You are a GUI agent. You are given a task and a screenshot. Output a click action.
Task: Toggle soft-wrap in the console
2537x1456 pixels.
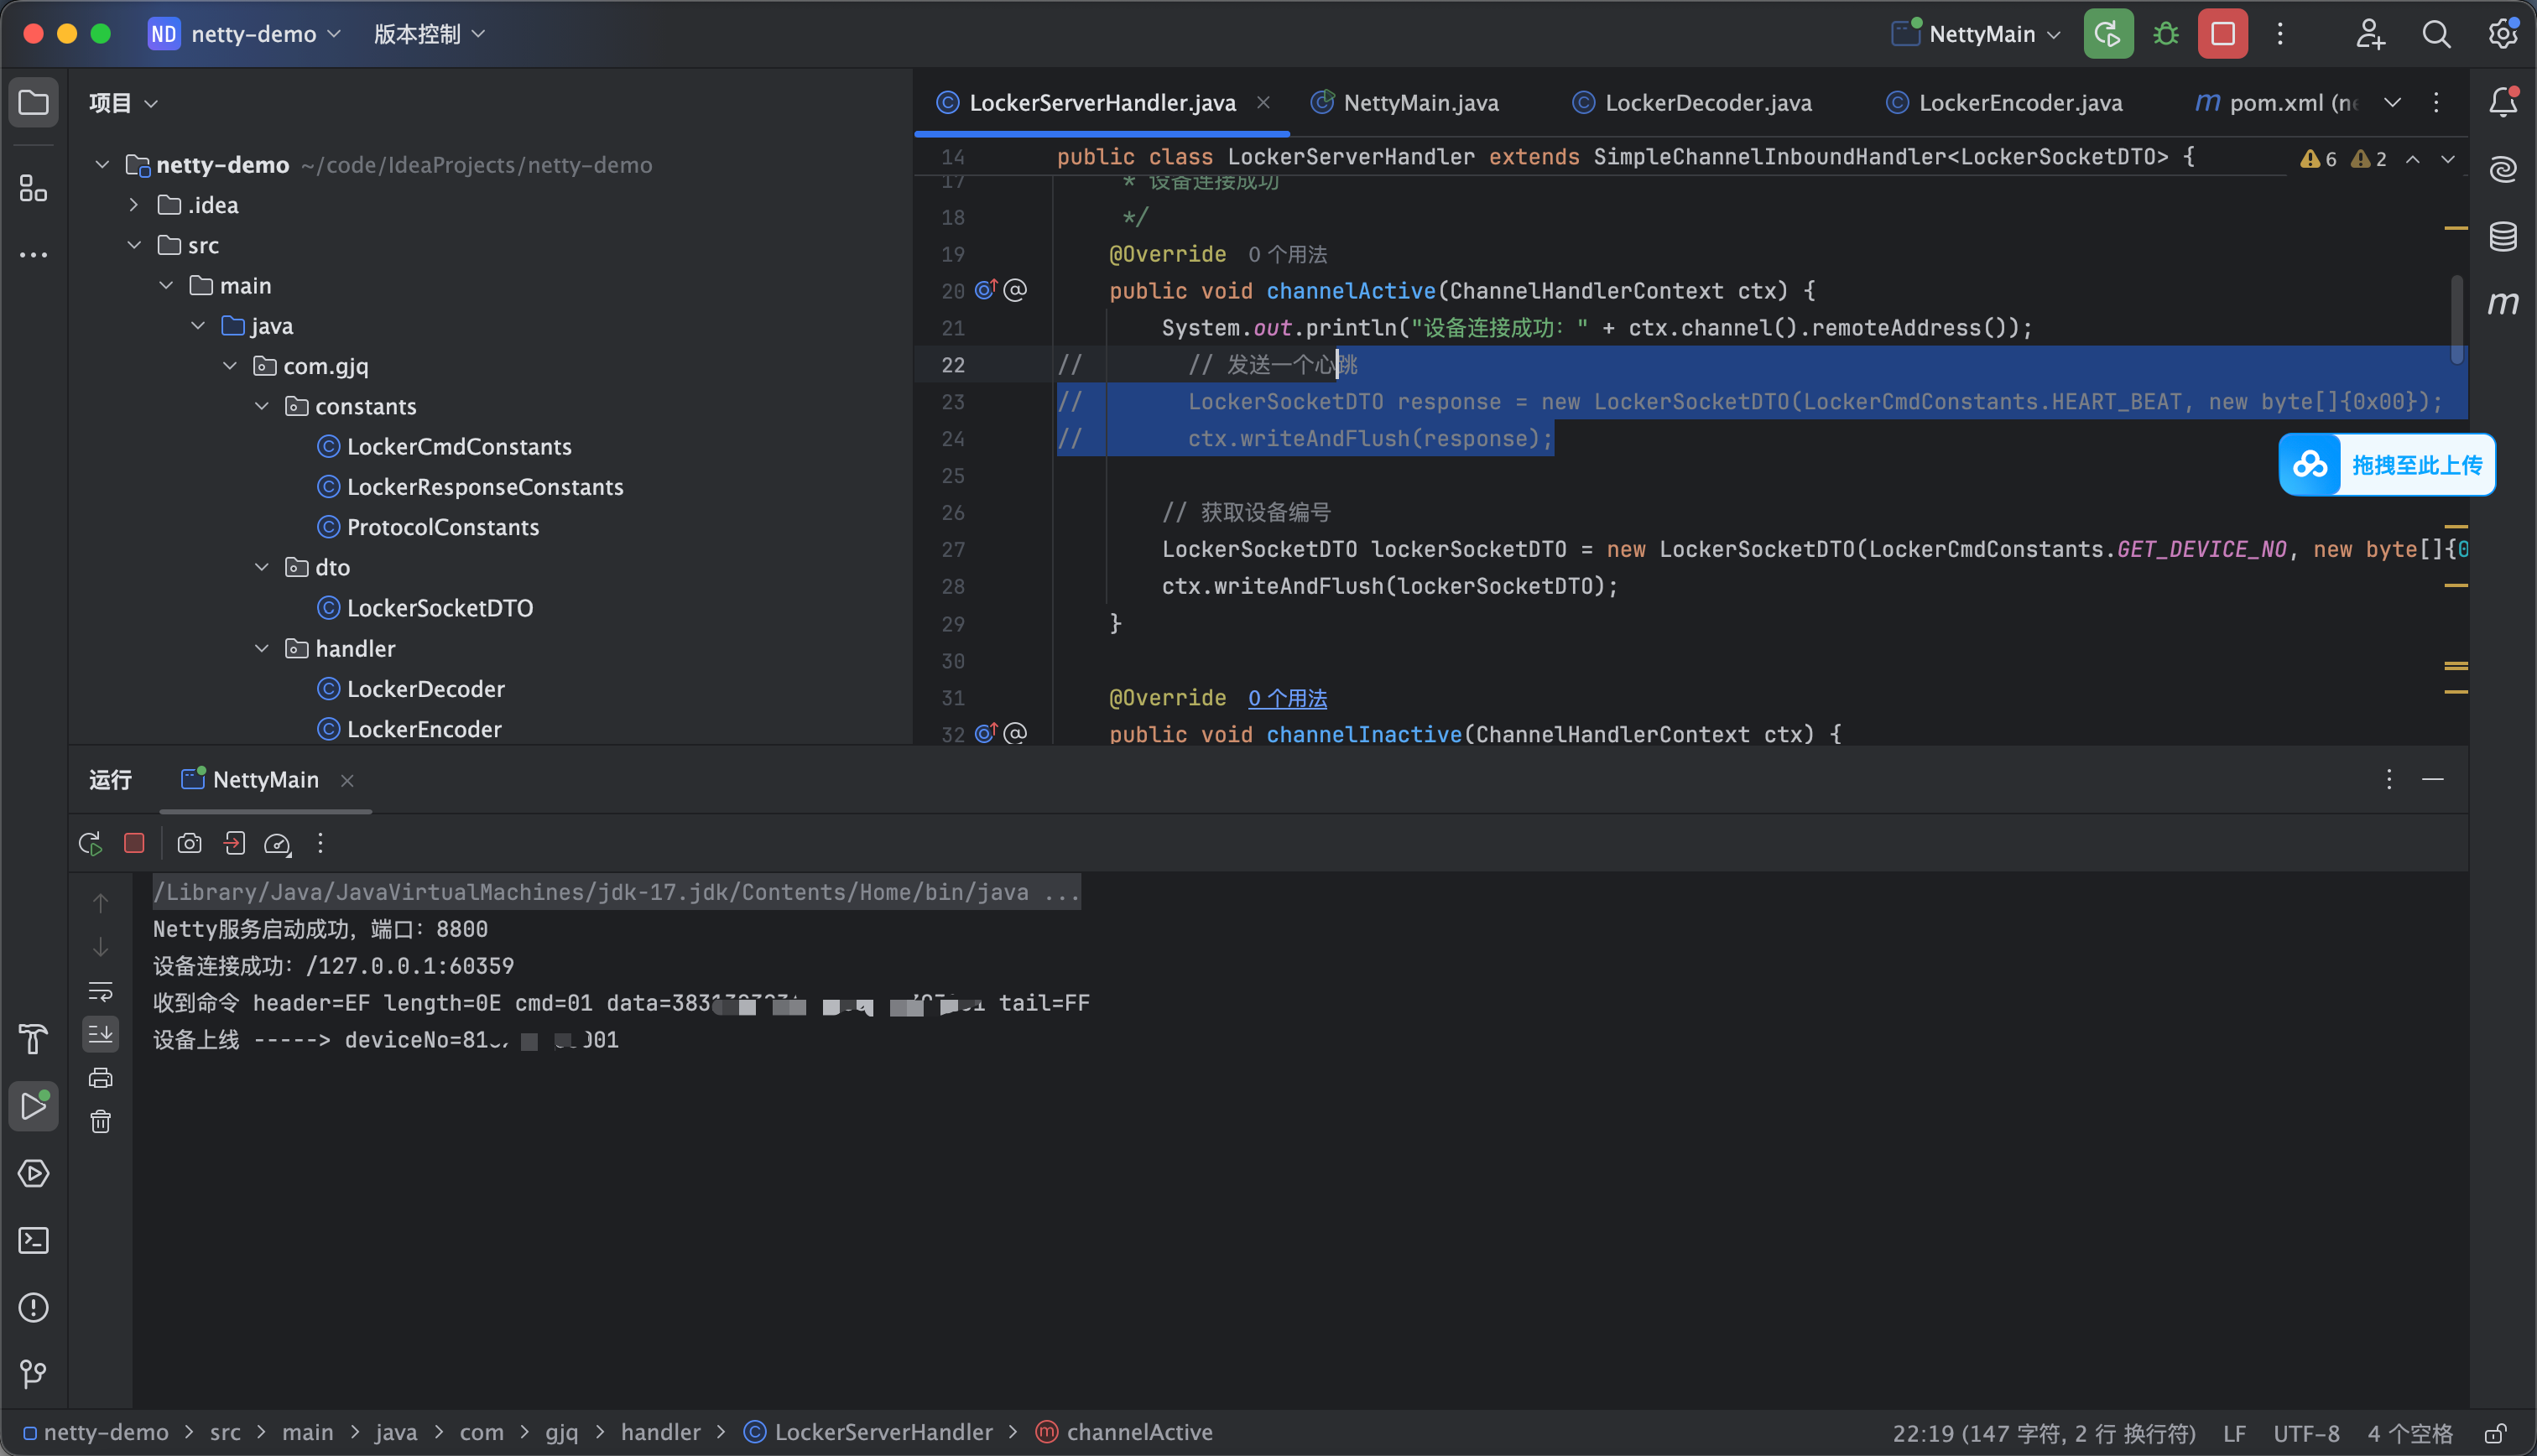pos(101,991)
